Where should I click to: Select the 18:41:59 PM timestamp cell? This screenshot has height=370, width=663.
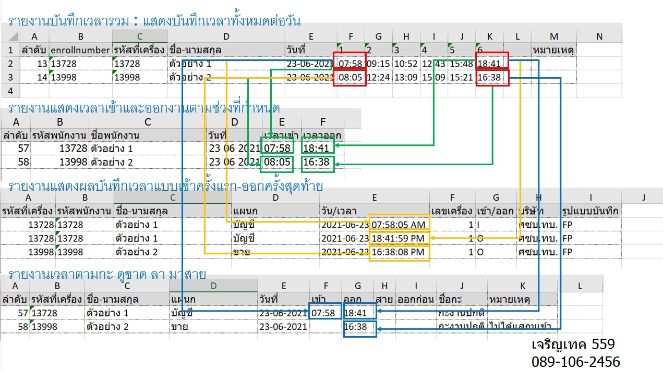399,238
